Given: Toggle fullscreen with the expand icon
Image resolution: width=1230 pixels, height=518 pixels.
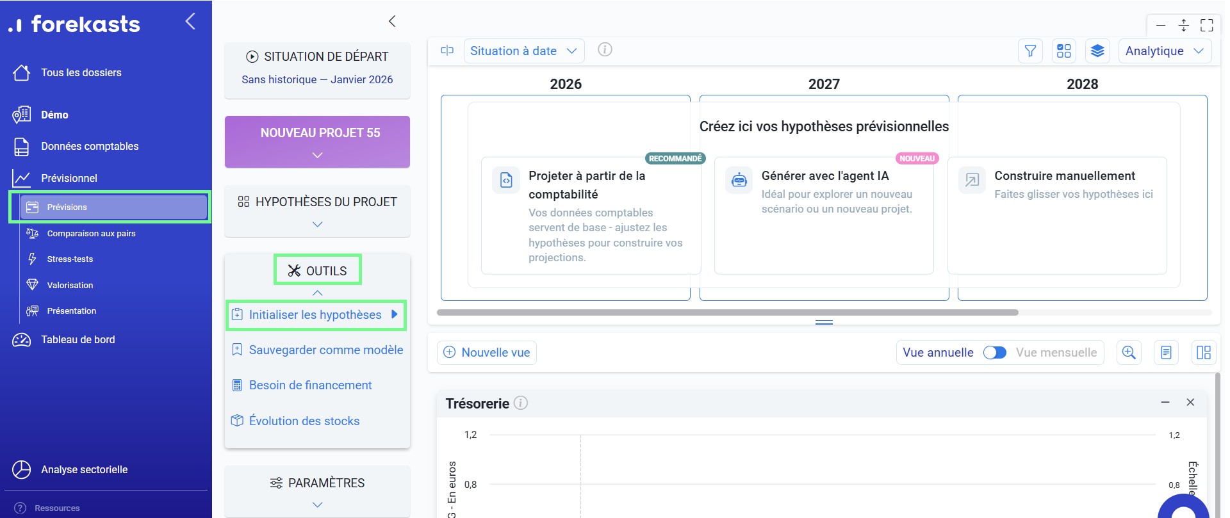Looking at the screenshot, I should 1207,26.
